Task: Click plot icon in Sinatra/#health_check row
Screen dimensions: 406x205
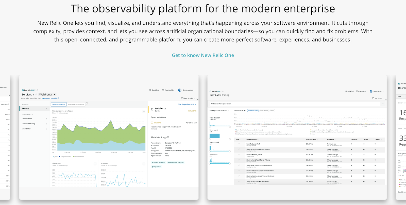Action: pos(239,155)
